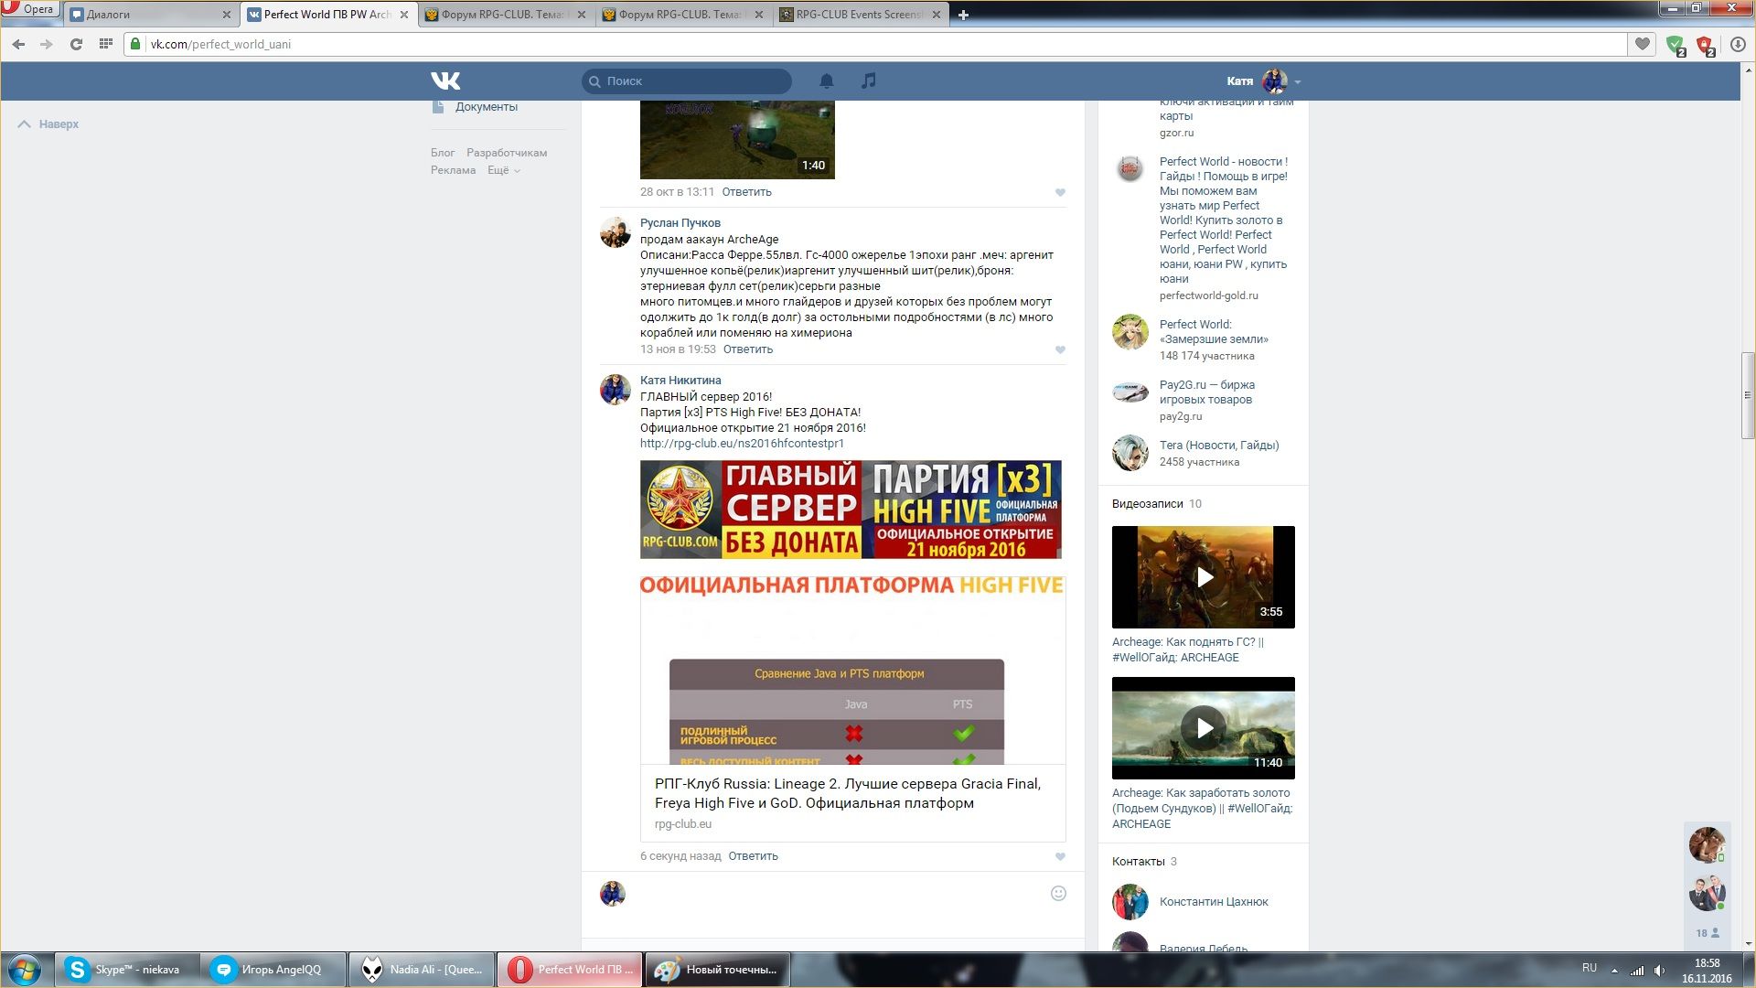Viewport: 1756px width, 988px height.
Task: Open the volume speaker tray icon
Action: coord(1660,971)
